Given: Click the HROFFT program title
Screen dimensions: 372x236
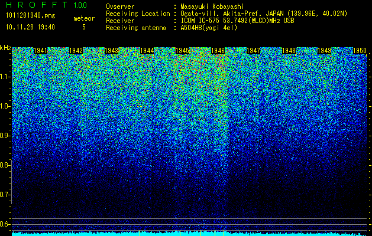Looking at the screenshot, I should [x=37, y=5].
